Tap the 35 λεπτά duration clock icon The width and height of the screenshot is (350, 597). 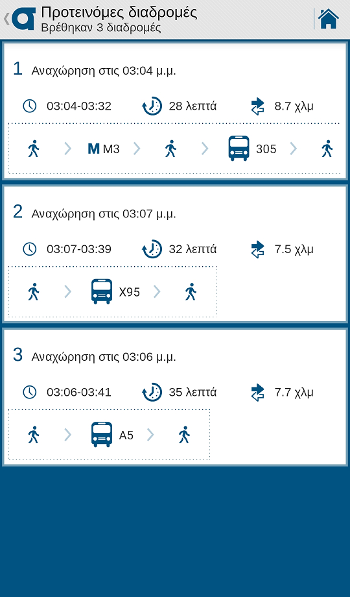pos(152,392)
